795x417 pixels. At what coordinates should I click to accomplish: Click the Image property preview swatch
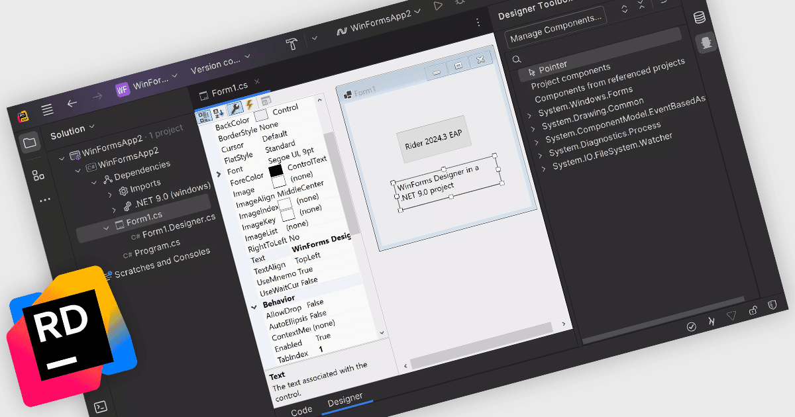279,181
